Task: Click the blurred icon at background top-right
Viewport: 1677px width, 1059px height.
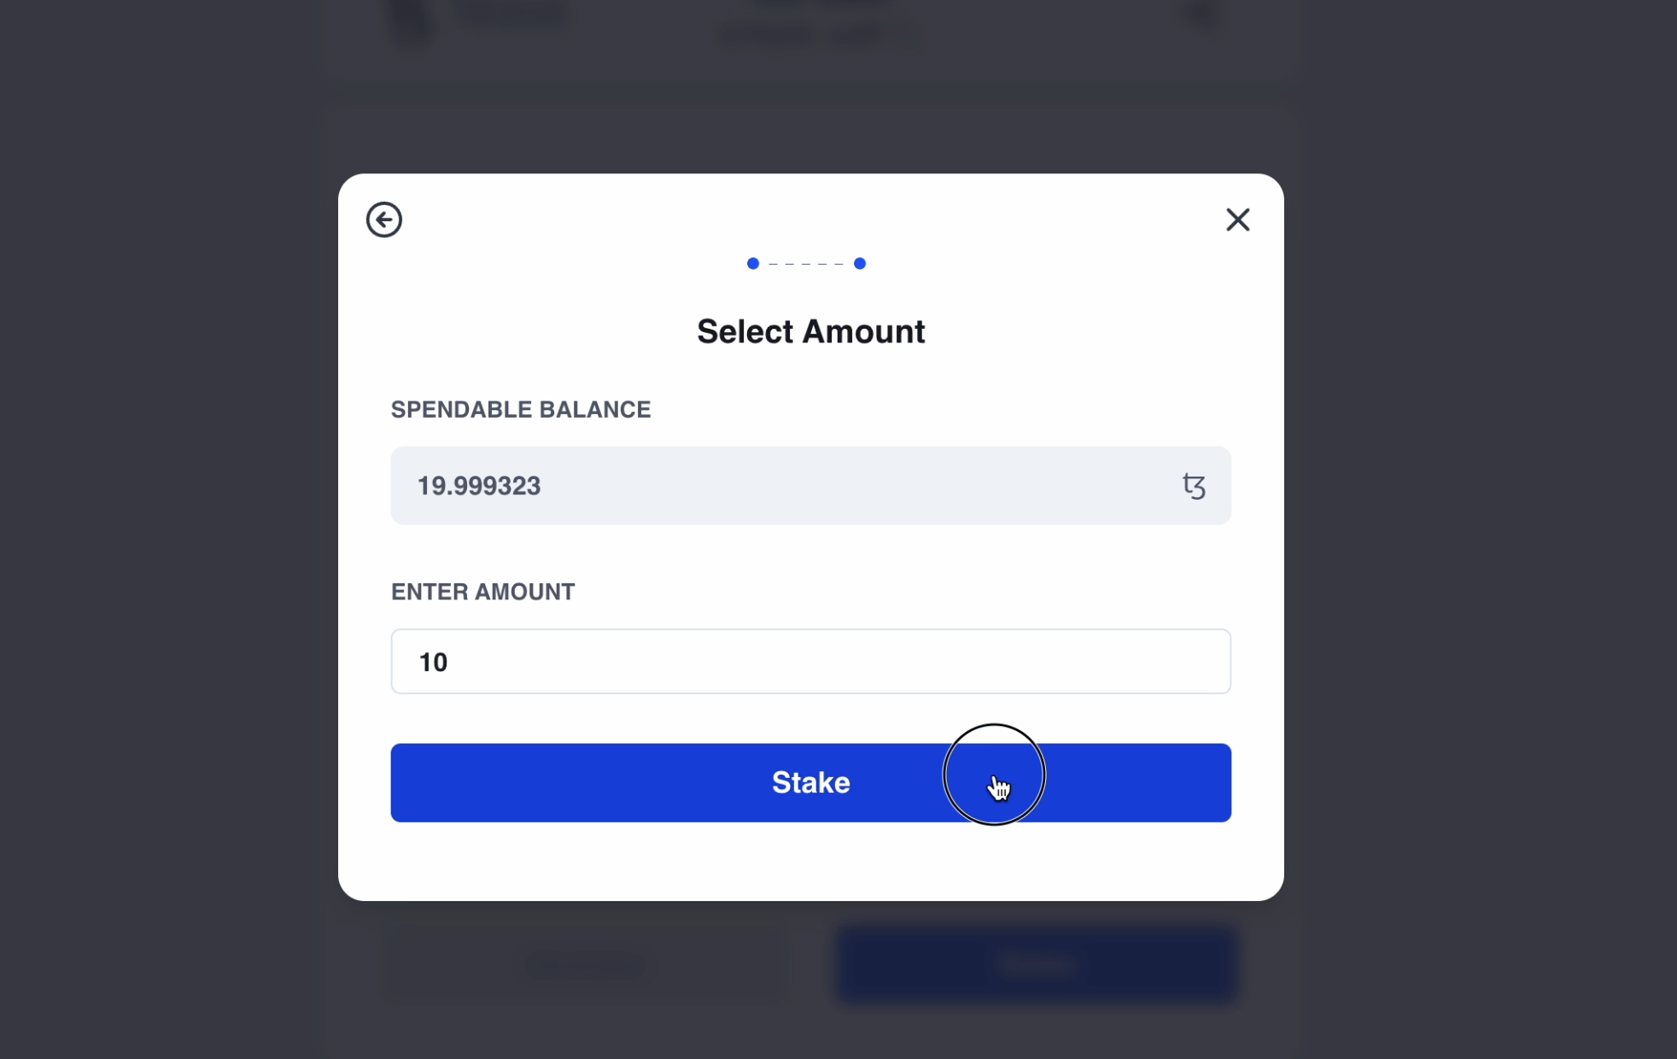Action: pyautogui.click(x=1201, y=15)
